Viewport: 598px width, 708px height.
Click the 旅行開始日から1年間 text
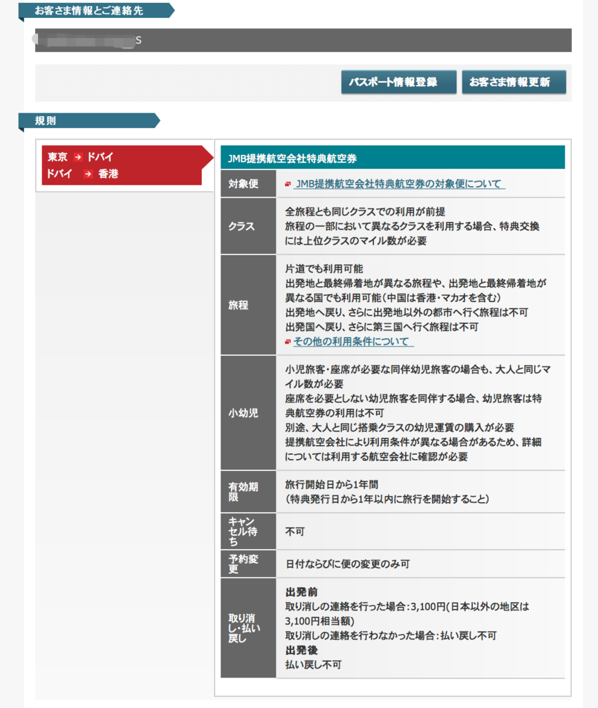(332, 485)
